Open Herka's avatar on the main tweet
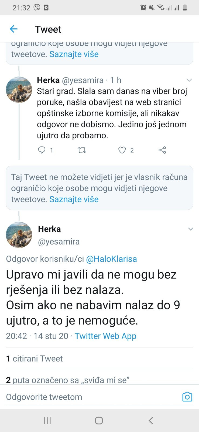 pyautogui.click(x=19, y=235)
